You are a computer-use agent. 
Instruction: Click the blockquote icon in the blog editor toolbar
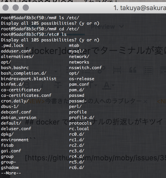click(133, 70)
